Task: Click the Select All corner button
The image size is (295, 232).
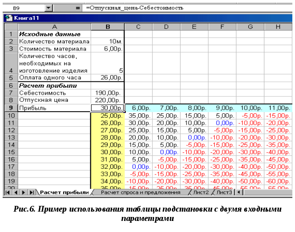Action: pyautogui.click(x=11, y=27)
